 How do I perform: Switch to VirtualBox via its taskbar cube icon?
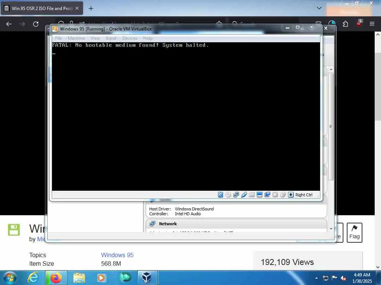point(147,278)
